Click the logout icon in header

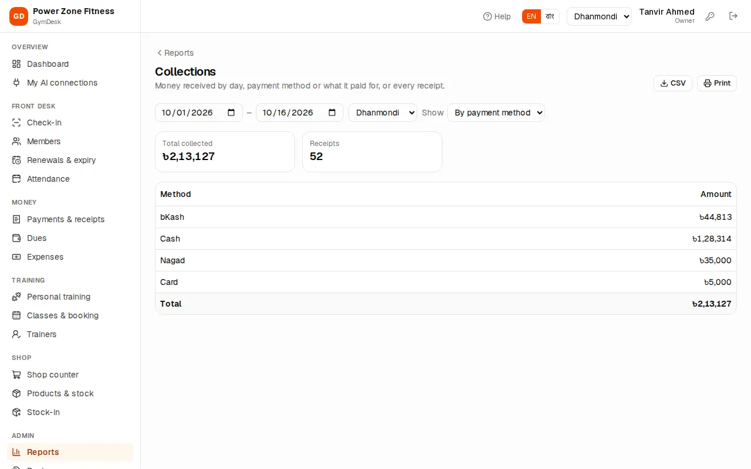point(733,16)
